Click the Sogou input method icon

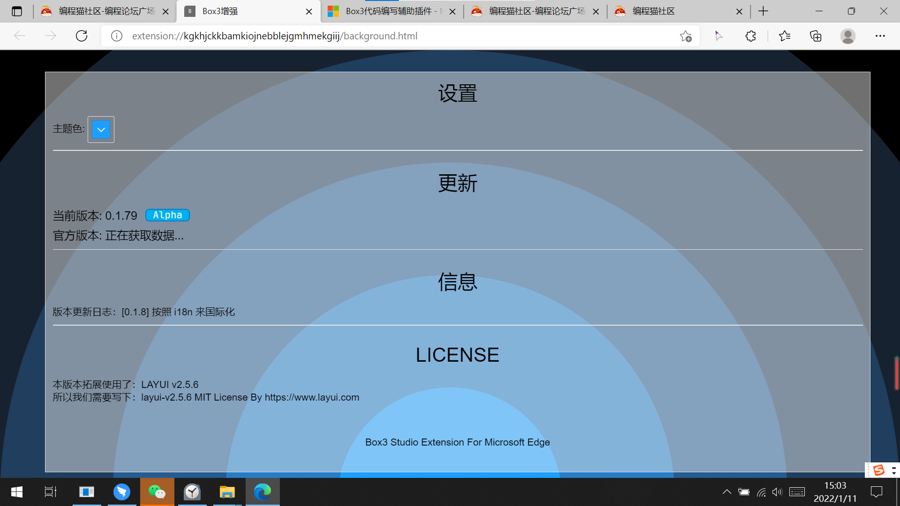pyautogui.click(x=879, y=470)
